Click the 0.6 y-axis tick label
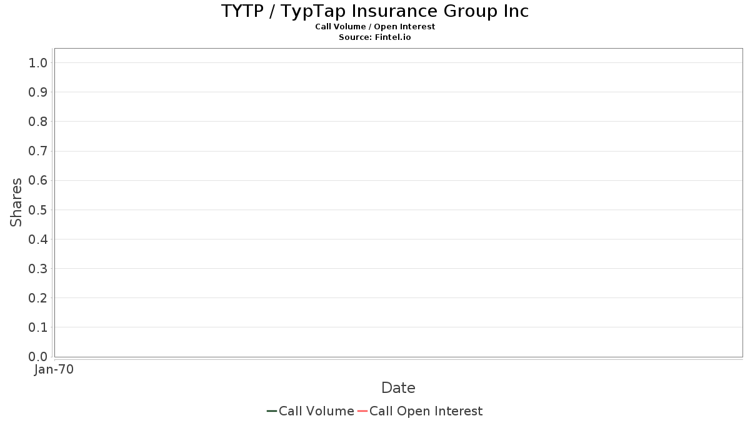Viewport: 750px width, 421px height. tap(38, 180)
